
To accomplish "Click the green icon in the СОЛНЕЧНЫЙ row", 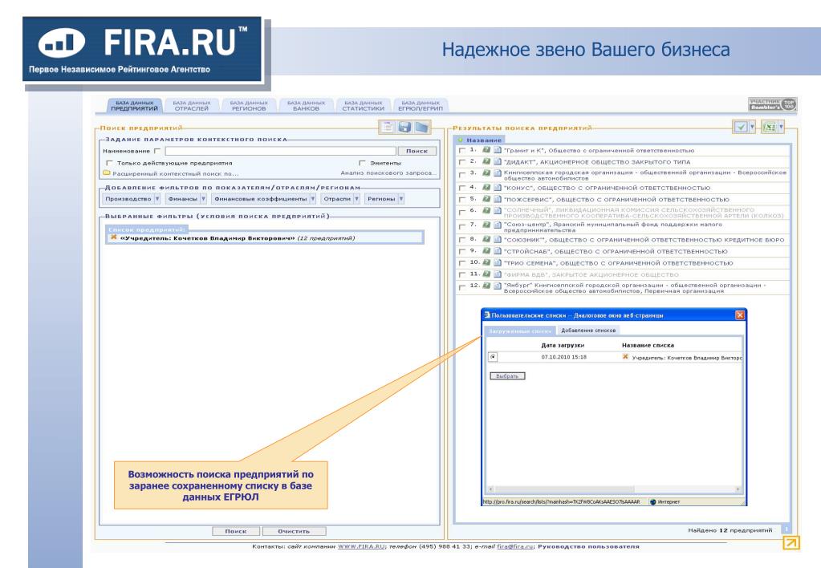I will (x=486, y=210).
